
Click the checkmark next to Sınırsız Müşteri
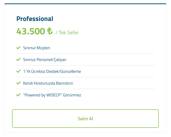18,48
